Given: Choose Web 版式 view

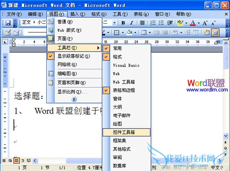Looking at the screenshot, I should point(74,30).
